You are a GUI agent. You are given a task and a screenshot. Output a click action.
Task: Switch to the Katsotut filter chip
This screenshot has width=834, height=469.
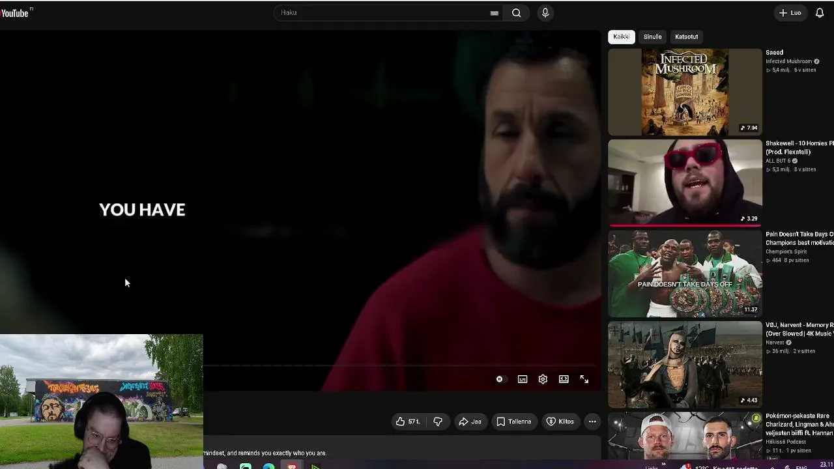coord(686,36)
